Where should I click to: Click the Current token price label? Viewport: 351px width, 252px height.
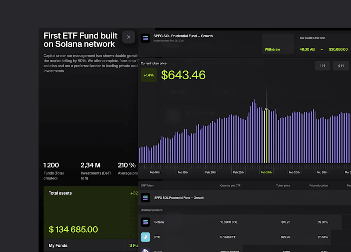pyautogui.click(x=154, y=63)
